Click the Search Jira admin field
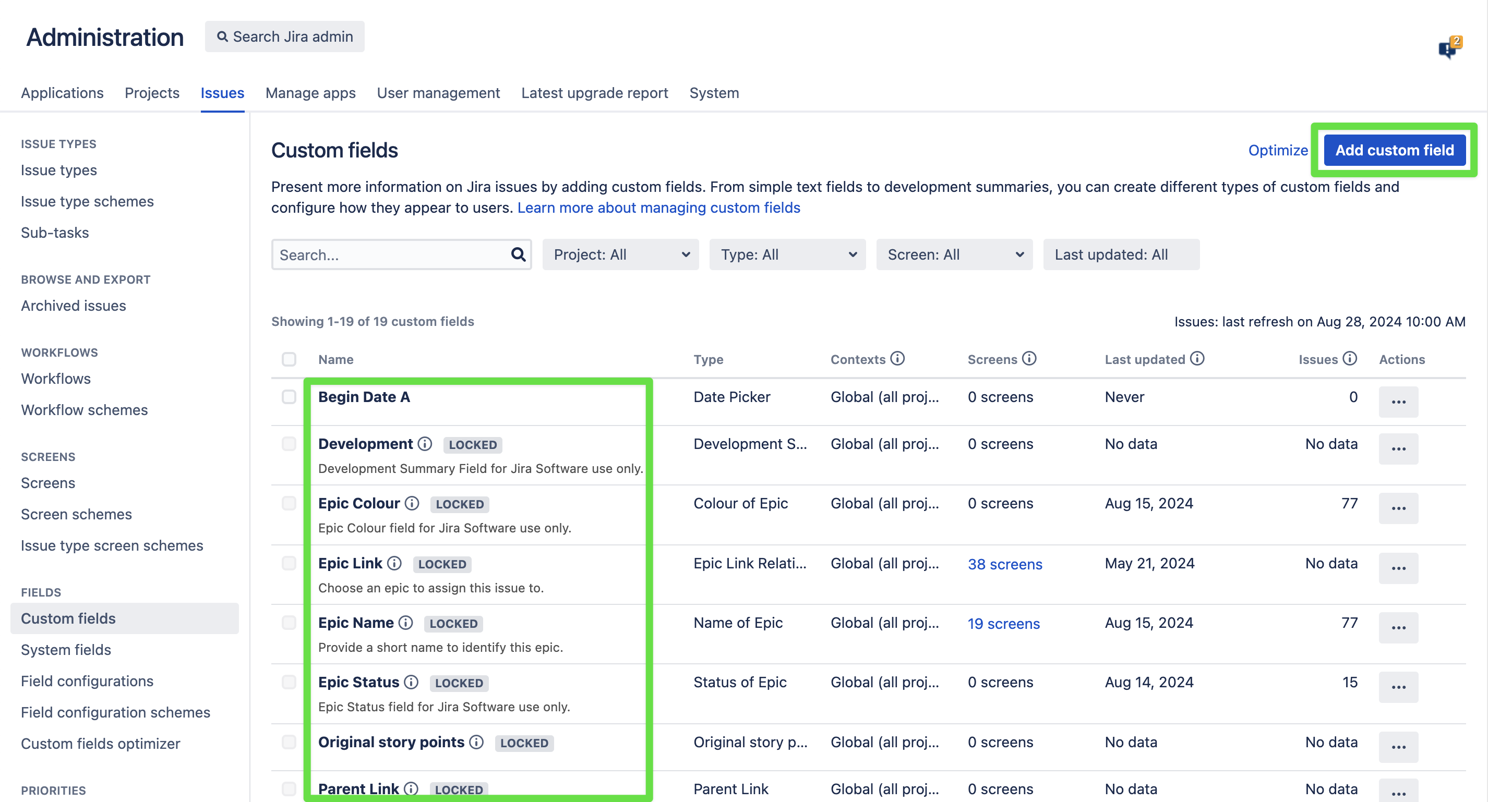 point(285,37)
